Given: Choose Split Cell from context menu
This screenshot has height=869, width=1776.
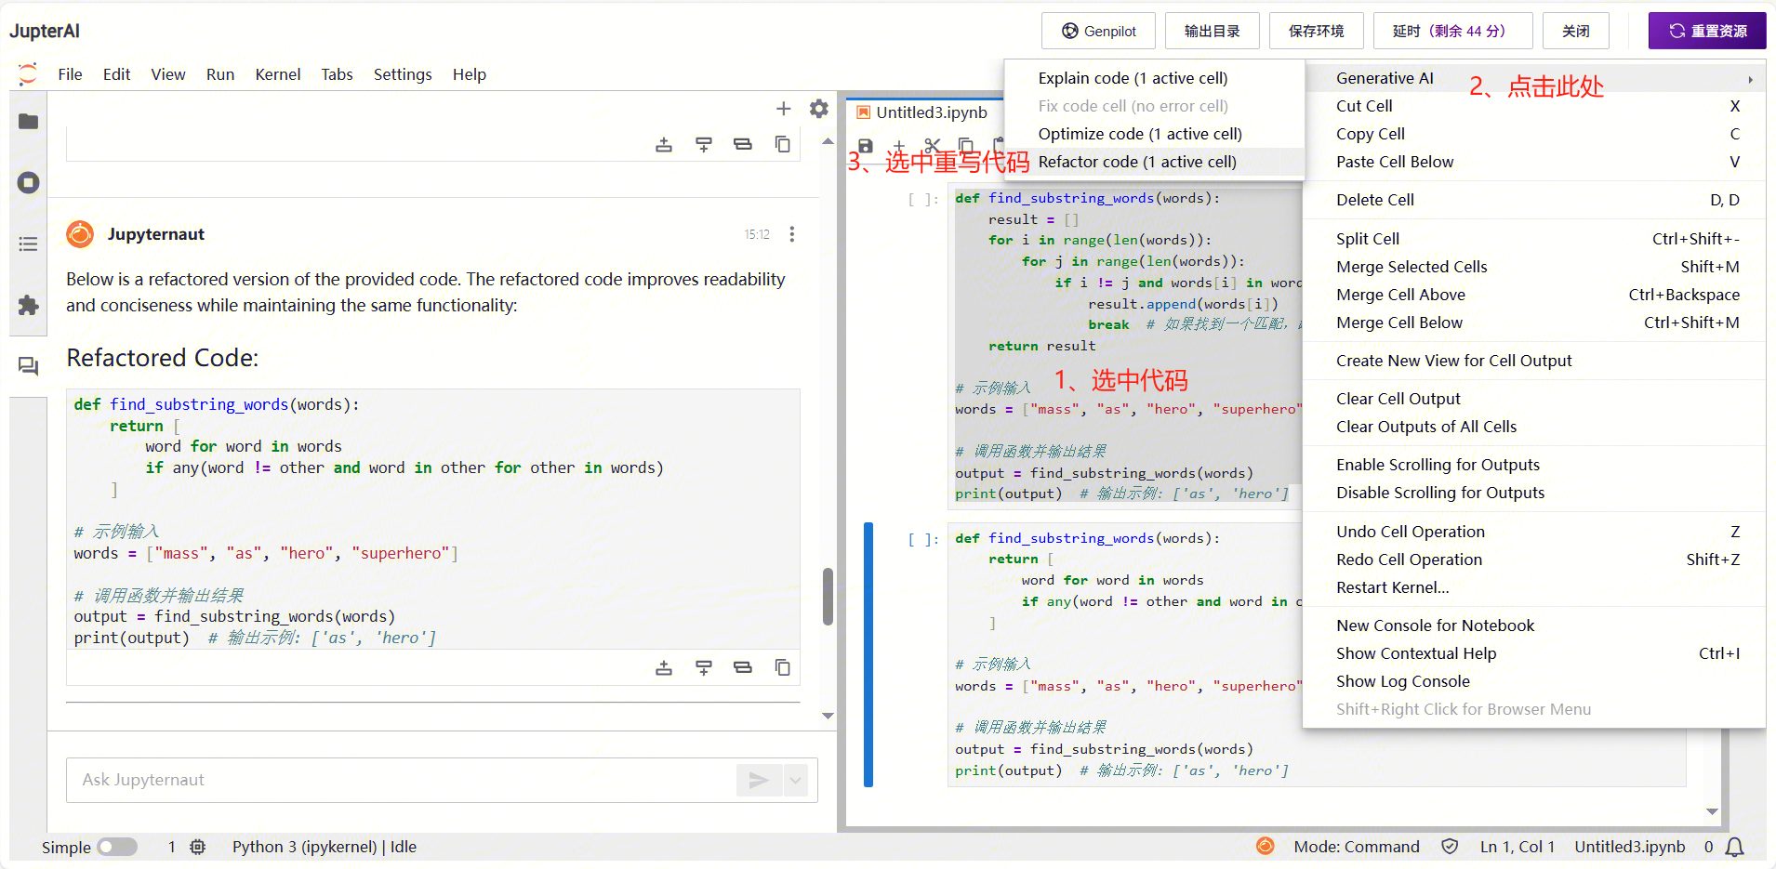Looking at the screenshot, I should pos(1534,239).
